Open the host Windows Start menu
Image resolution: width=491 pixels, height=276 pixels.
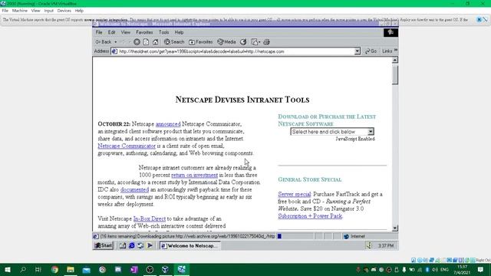click(x=8, y=270)
